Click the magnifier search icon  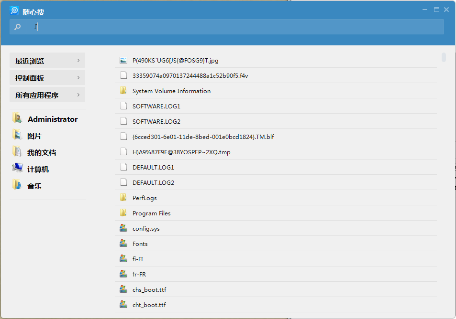point(17,27)
